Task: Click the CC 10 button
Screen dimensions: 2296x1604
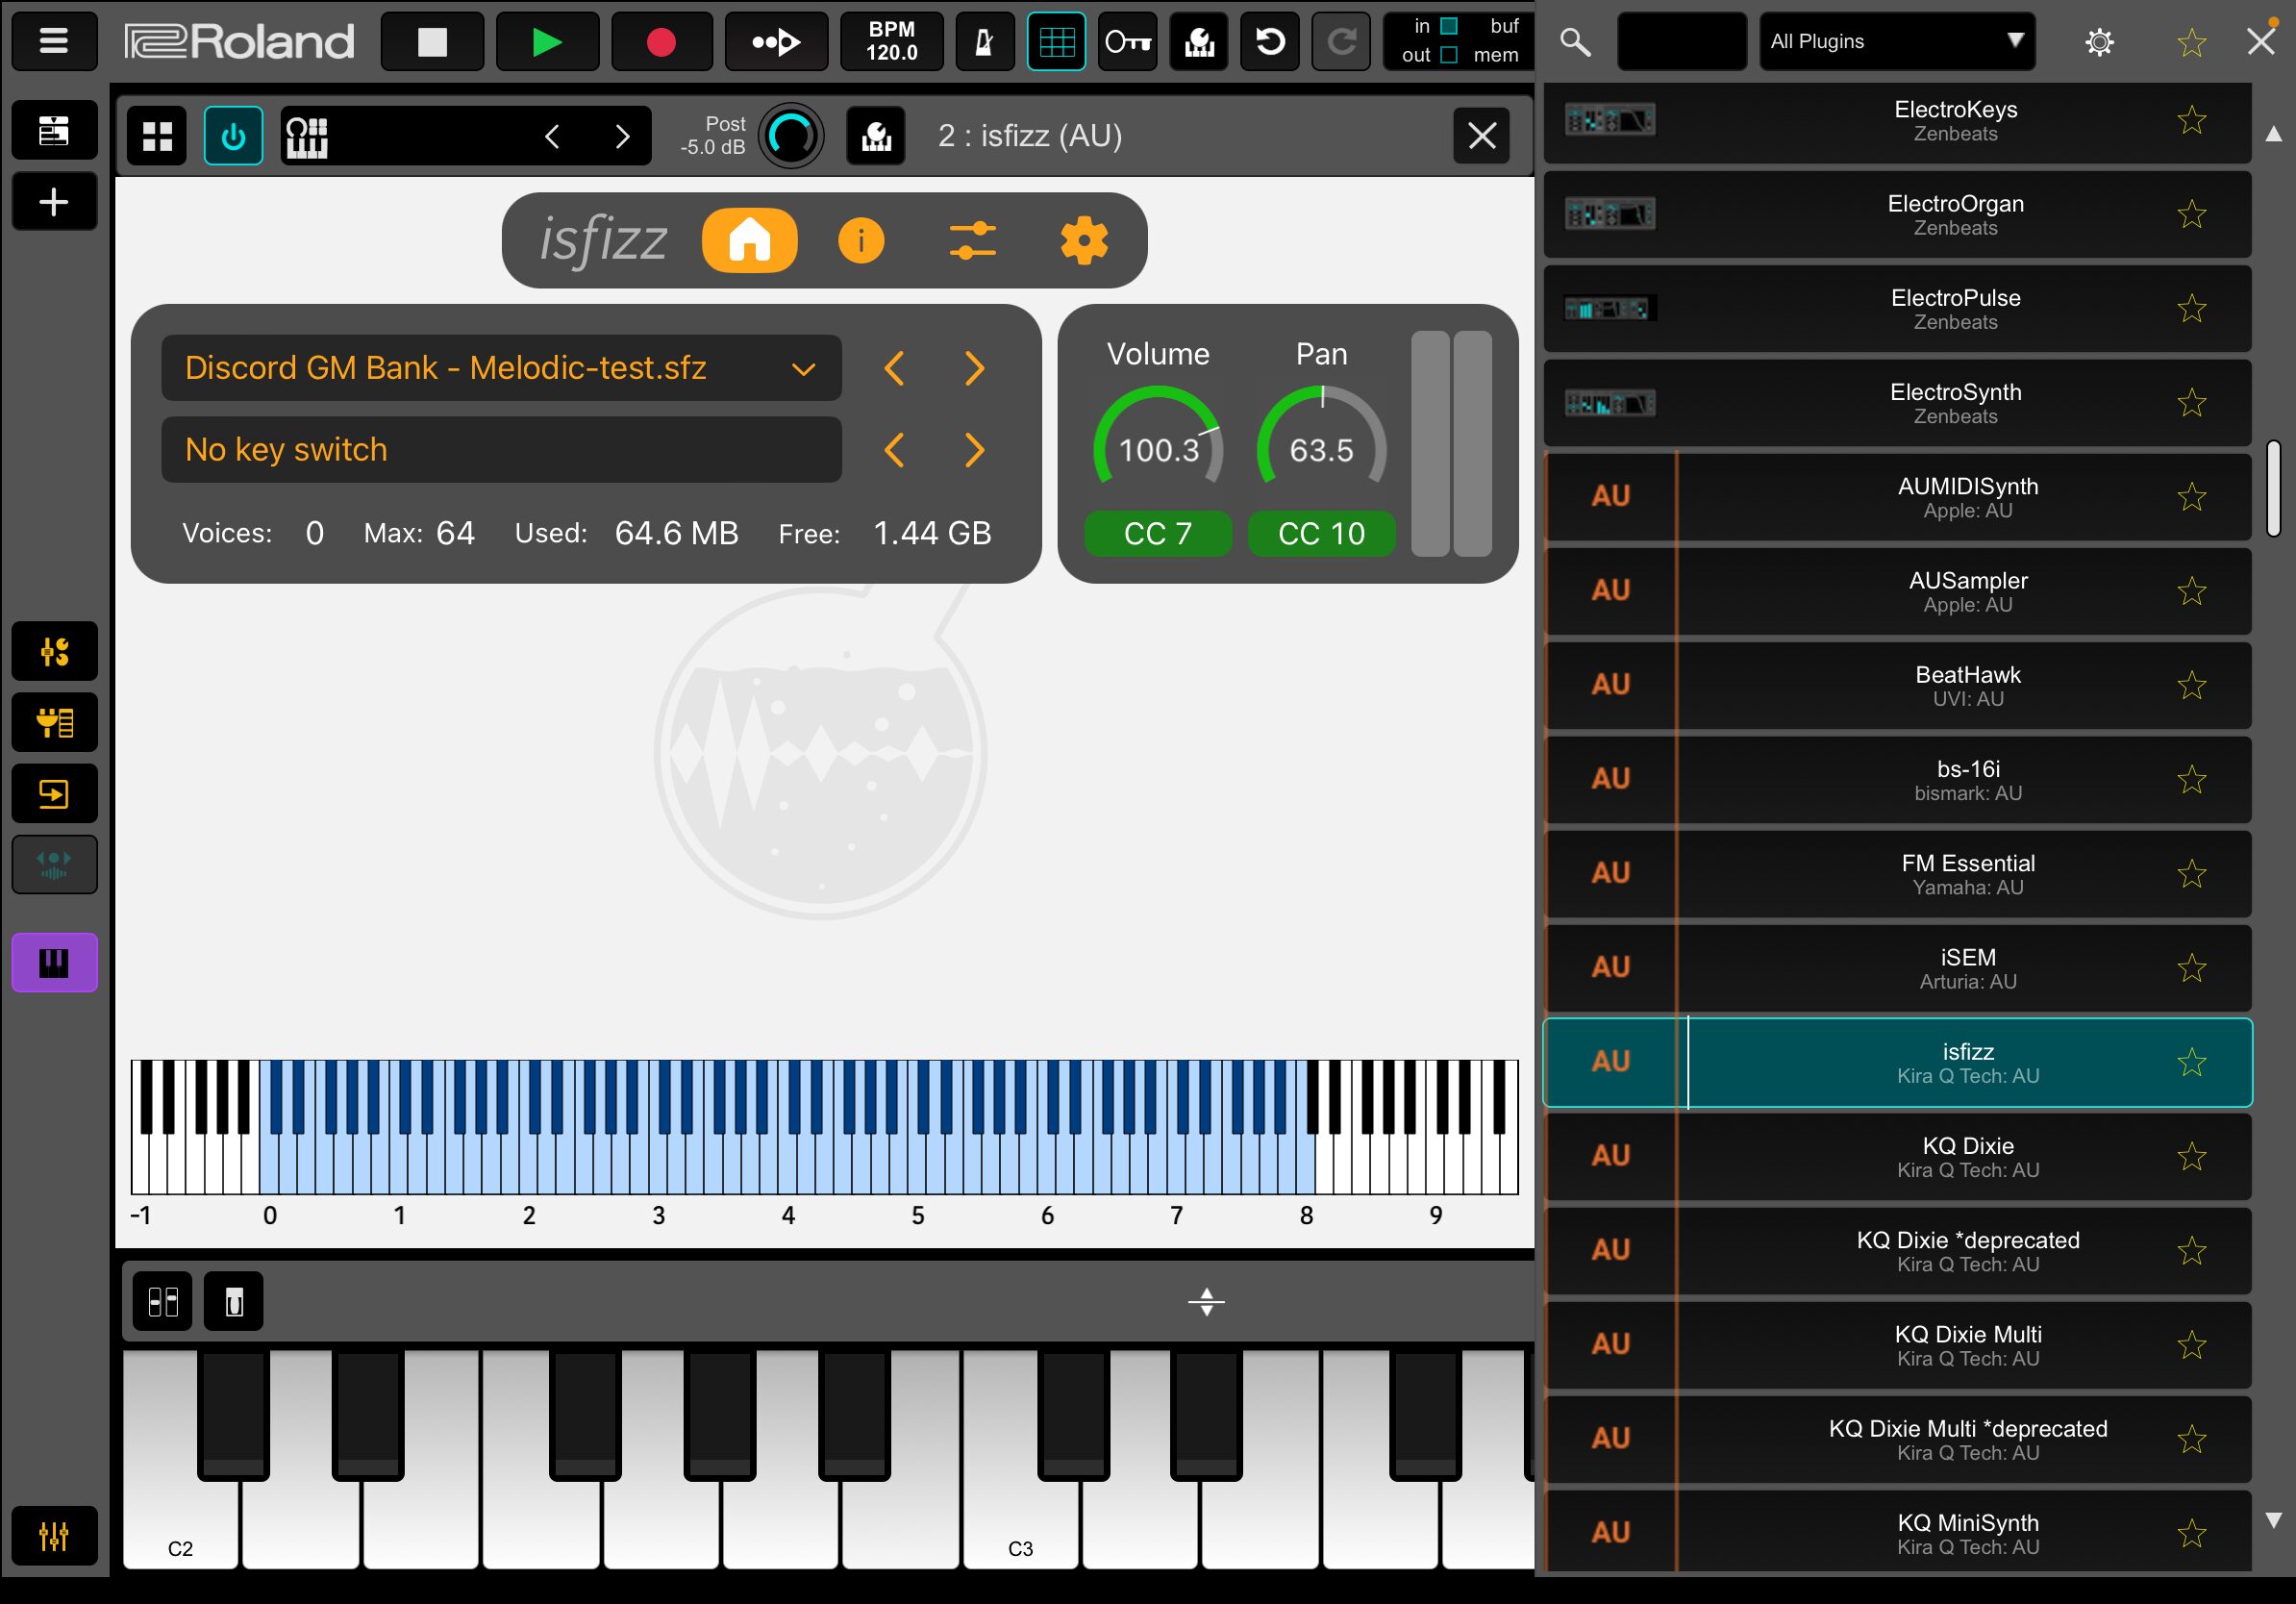Action: 1321,534
